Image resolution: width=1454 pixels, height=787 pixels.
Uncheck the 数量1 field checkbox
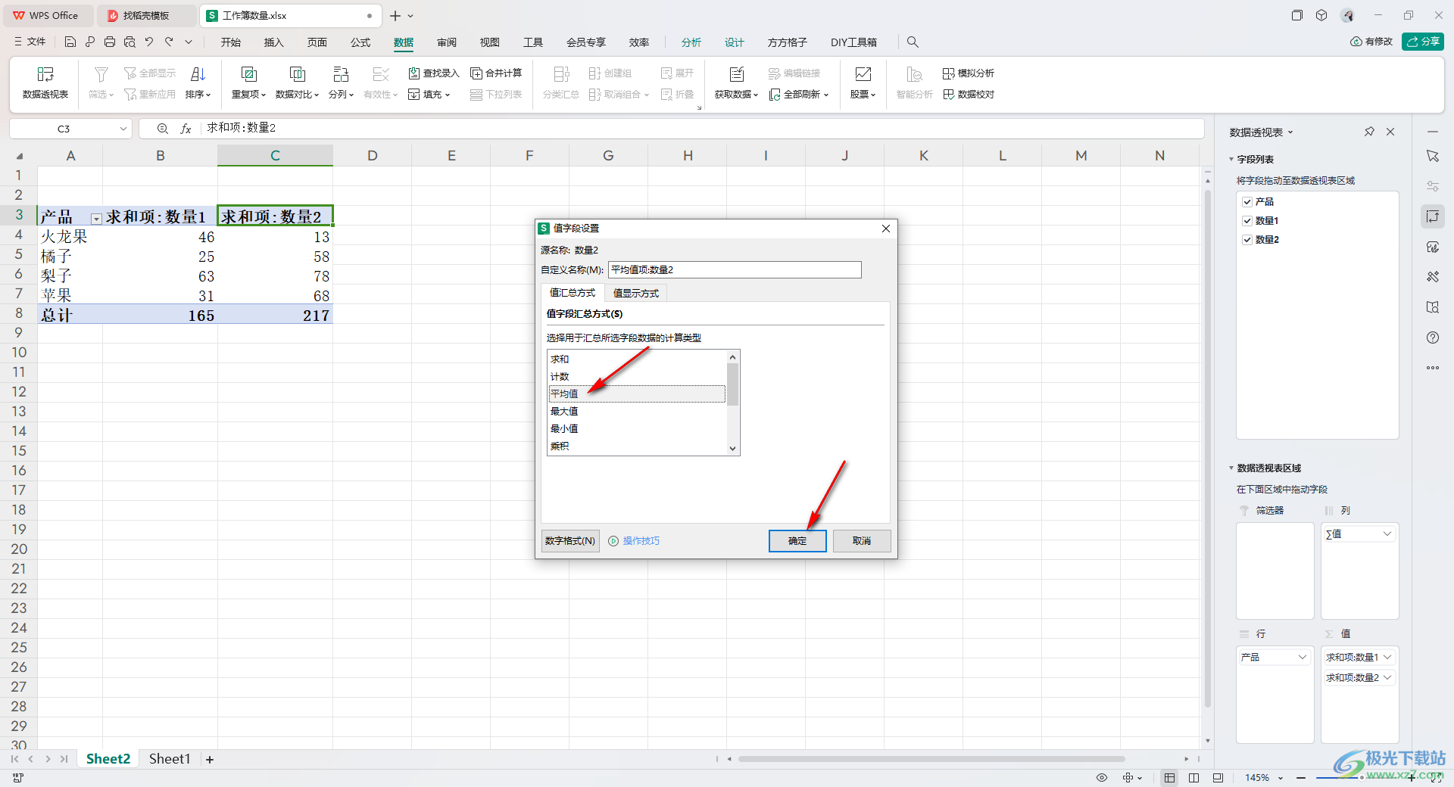1247,221
